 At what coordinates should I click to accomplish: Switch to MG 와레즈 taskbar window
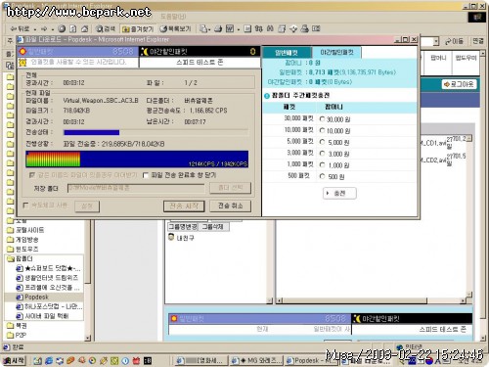click(256, 360)
